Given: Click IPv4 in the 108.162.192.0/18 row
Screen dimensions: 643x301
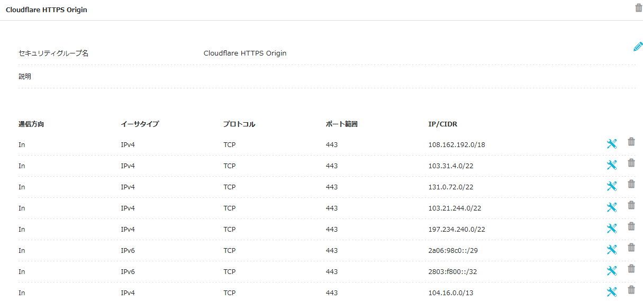Looking at the screenshot, I should (128, 144).
